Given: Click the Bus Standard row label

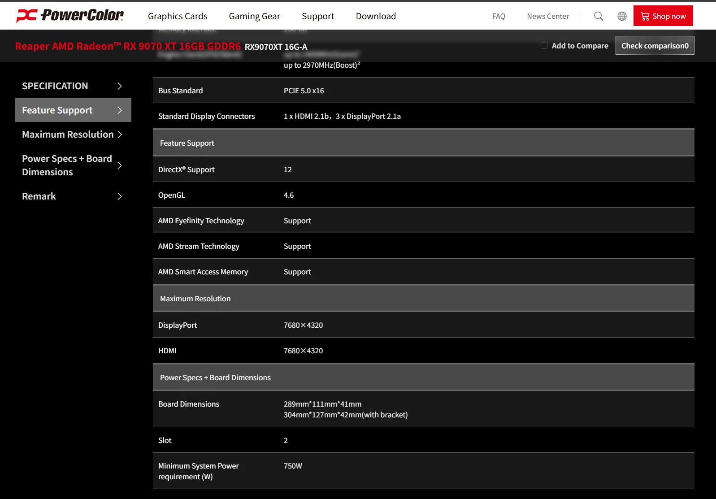Looking at the screenshot, I should pyautogui.click(x=180, y=91).
